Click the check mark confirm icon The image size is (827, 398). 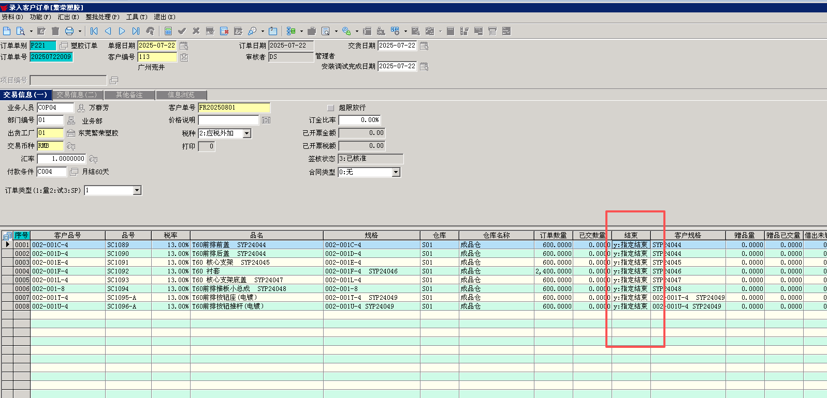(x=182, y=31)
